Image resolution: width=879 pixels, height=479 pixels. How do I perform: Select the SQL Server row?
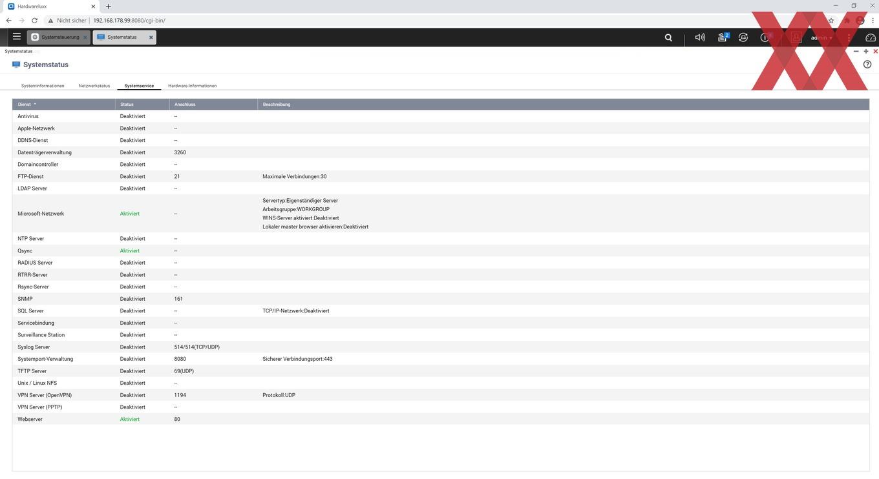click(441, 311)
